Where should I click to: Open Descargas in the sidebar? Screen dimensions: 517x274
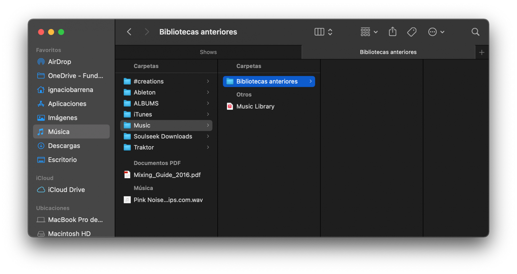coord(64,146)
